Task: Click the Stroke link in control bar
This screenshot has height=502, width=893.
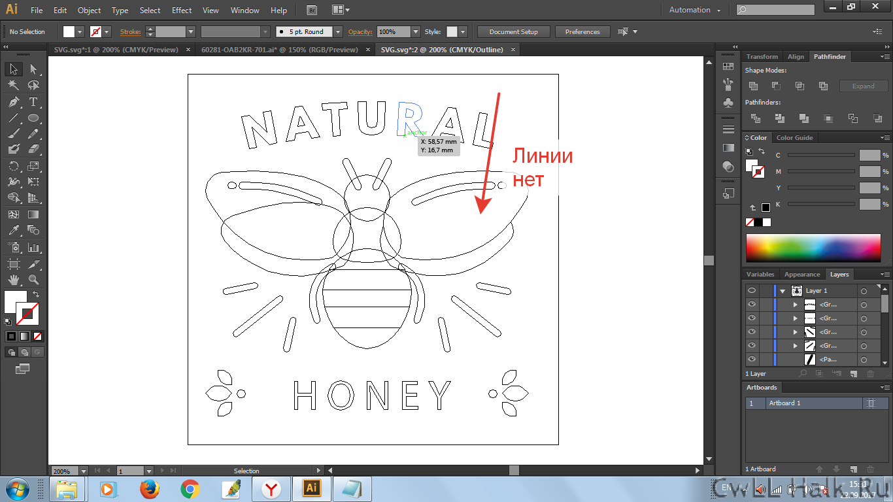Action: pos(130,31)
